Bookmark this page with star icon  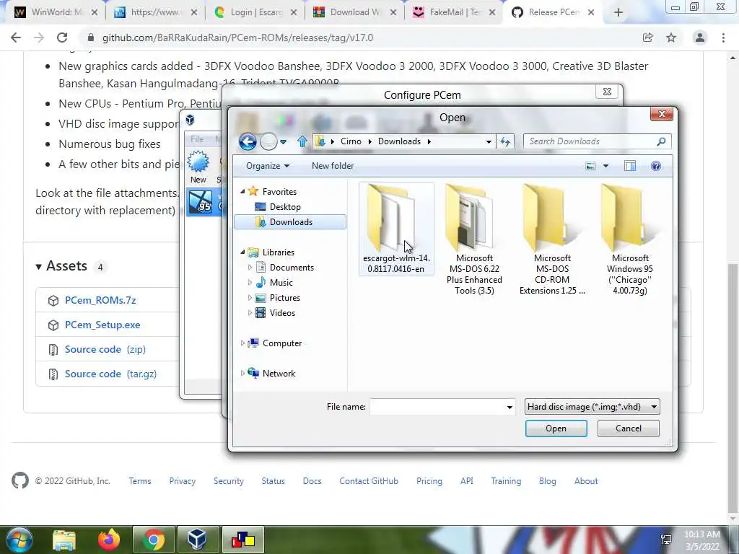click(x=671, y=38)
